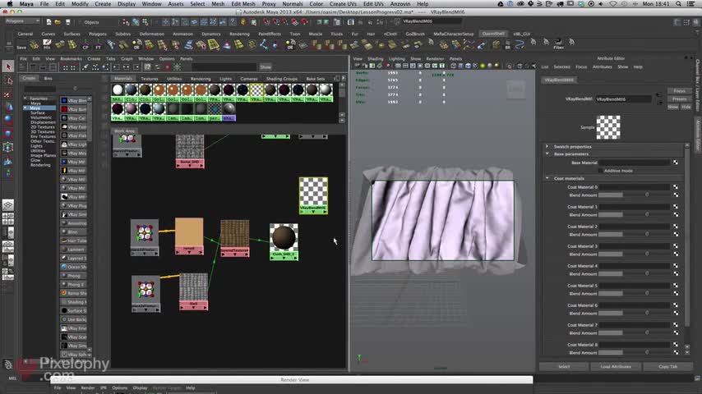Viewport: 702px width, 394px height.
Task: Click the Output connections icon in Hypershade toolbar
Action: pos(136,67)
